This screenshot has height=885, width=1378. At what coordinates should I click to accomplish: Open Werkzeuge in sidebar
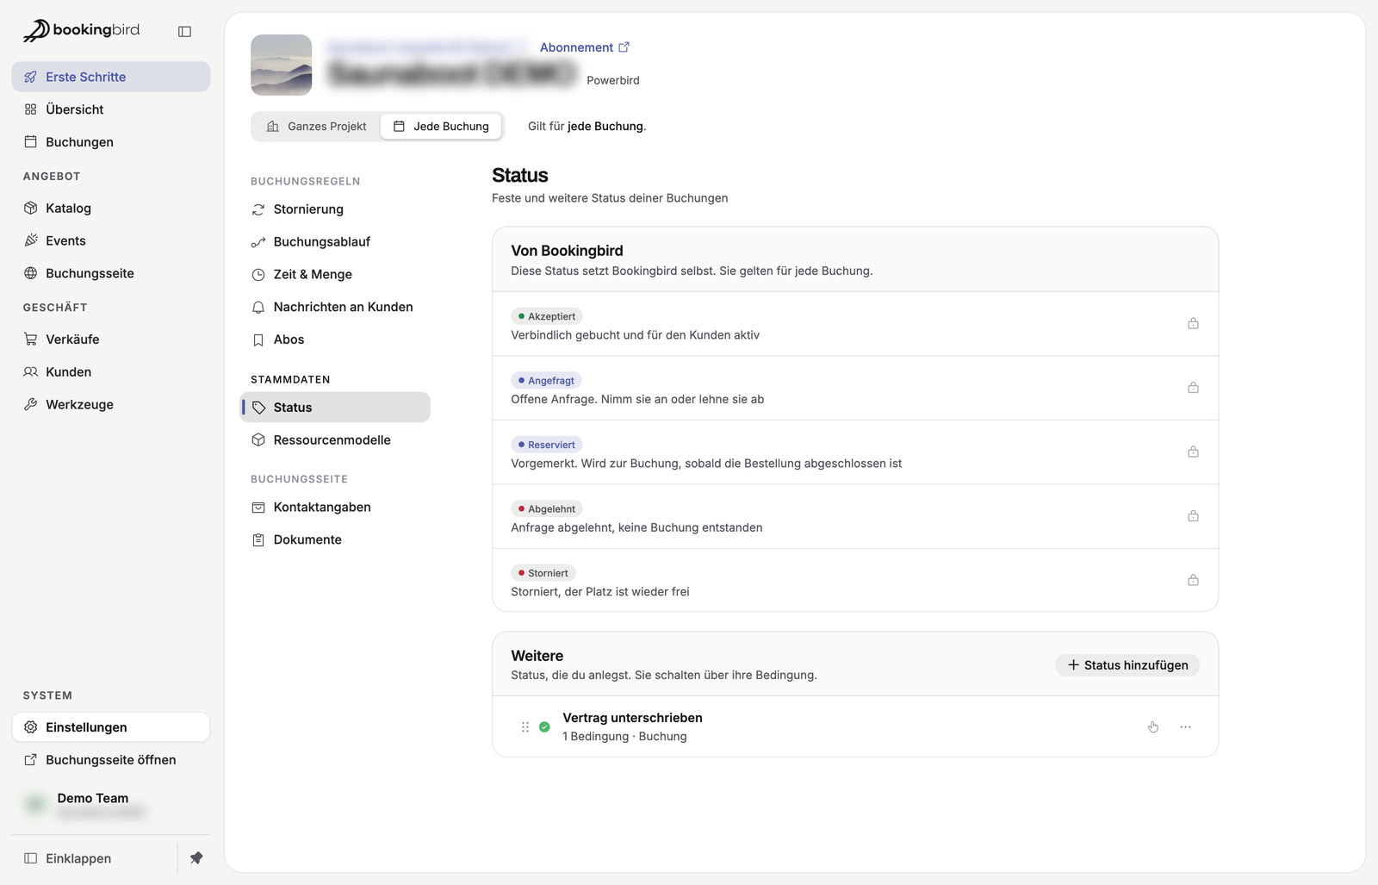click(111, 404)
